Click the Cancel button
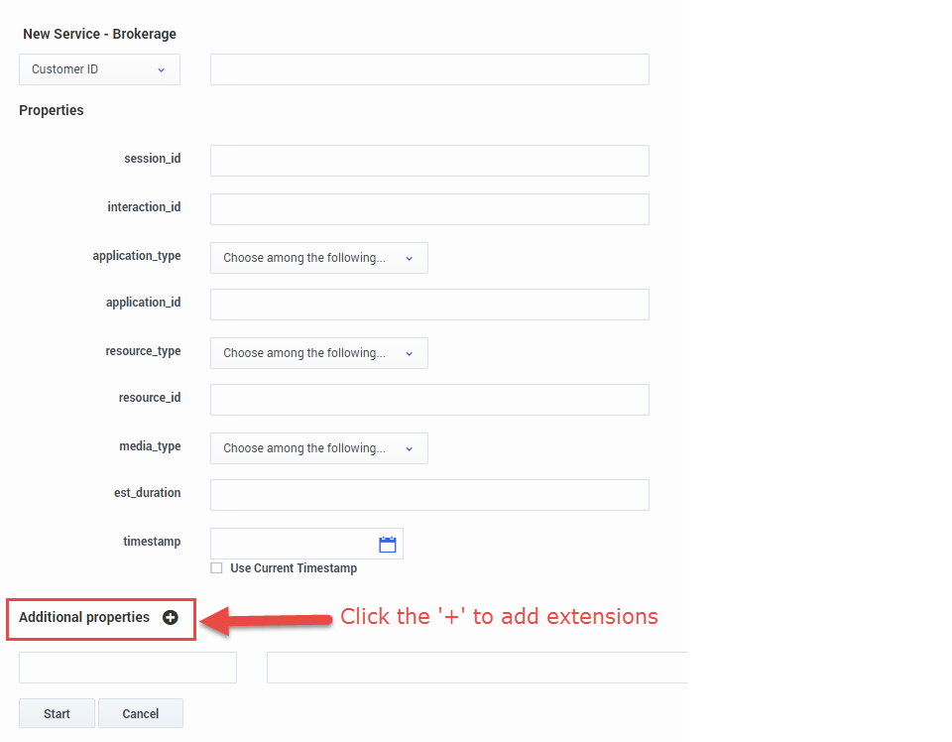Image resolution: width=952 pixels, height=742 pixels. [x=141, y=713]
